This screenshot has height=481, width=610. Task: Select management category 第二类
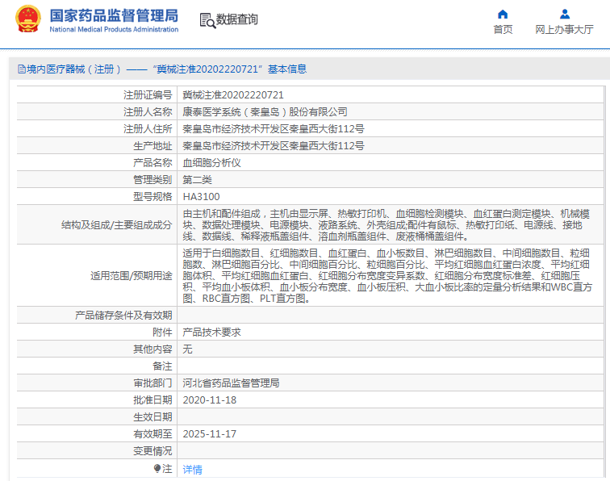pos(197,179)
